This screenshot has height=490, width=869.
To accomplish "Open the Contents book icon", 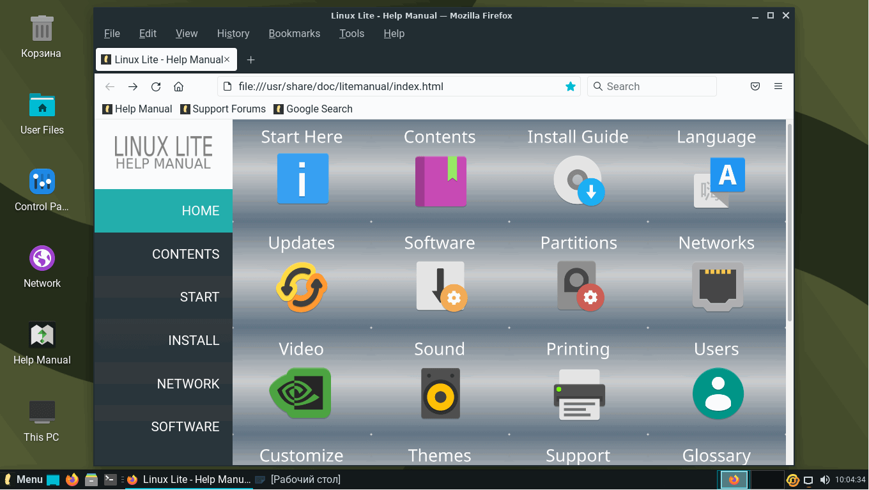I will 440,181.
